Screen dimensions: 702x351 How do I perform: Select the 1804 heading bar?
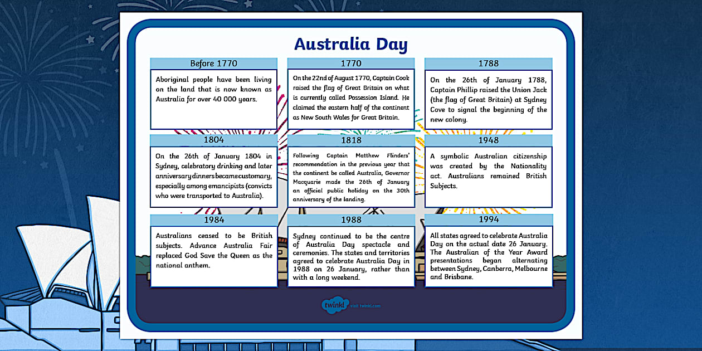214,140
